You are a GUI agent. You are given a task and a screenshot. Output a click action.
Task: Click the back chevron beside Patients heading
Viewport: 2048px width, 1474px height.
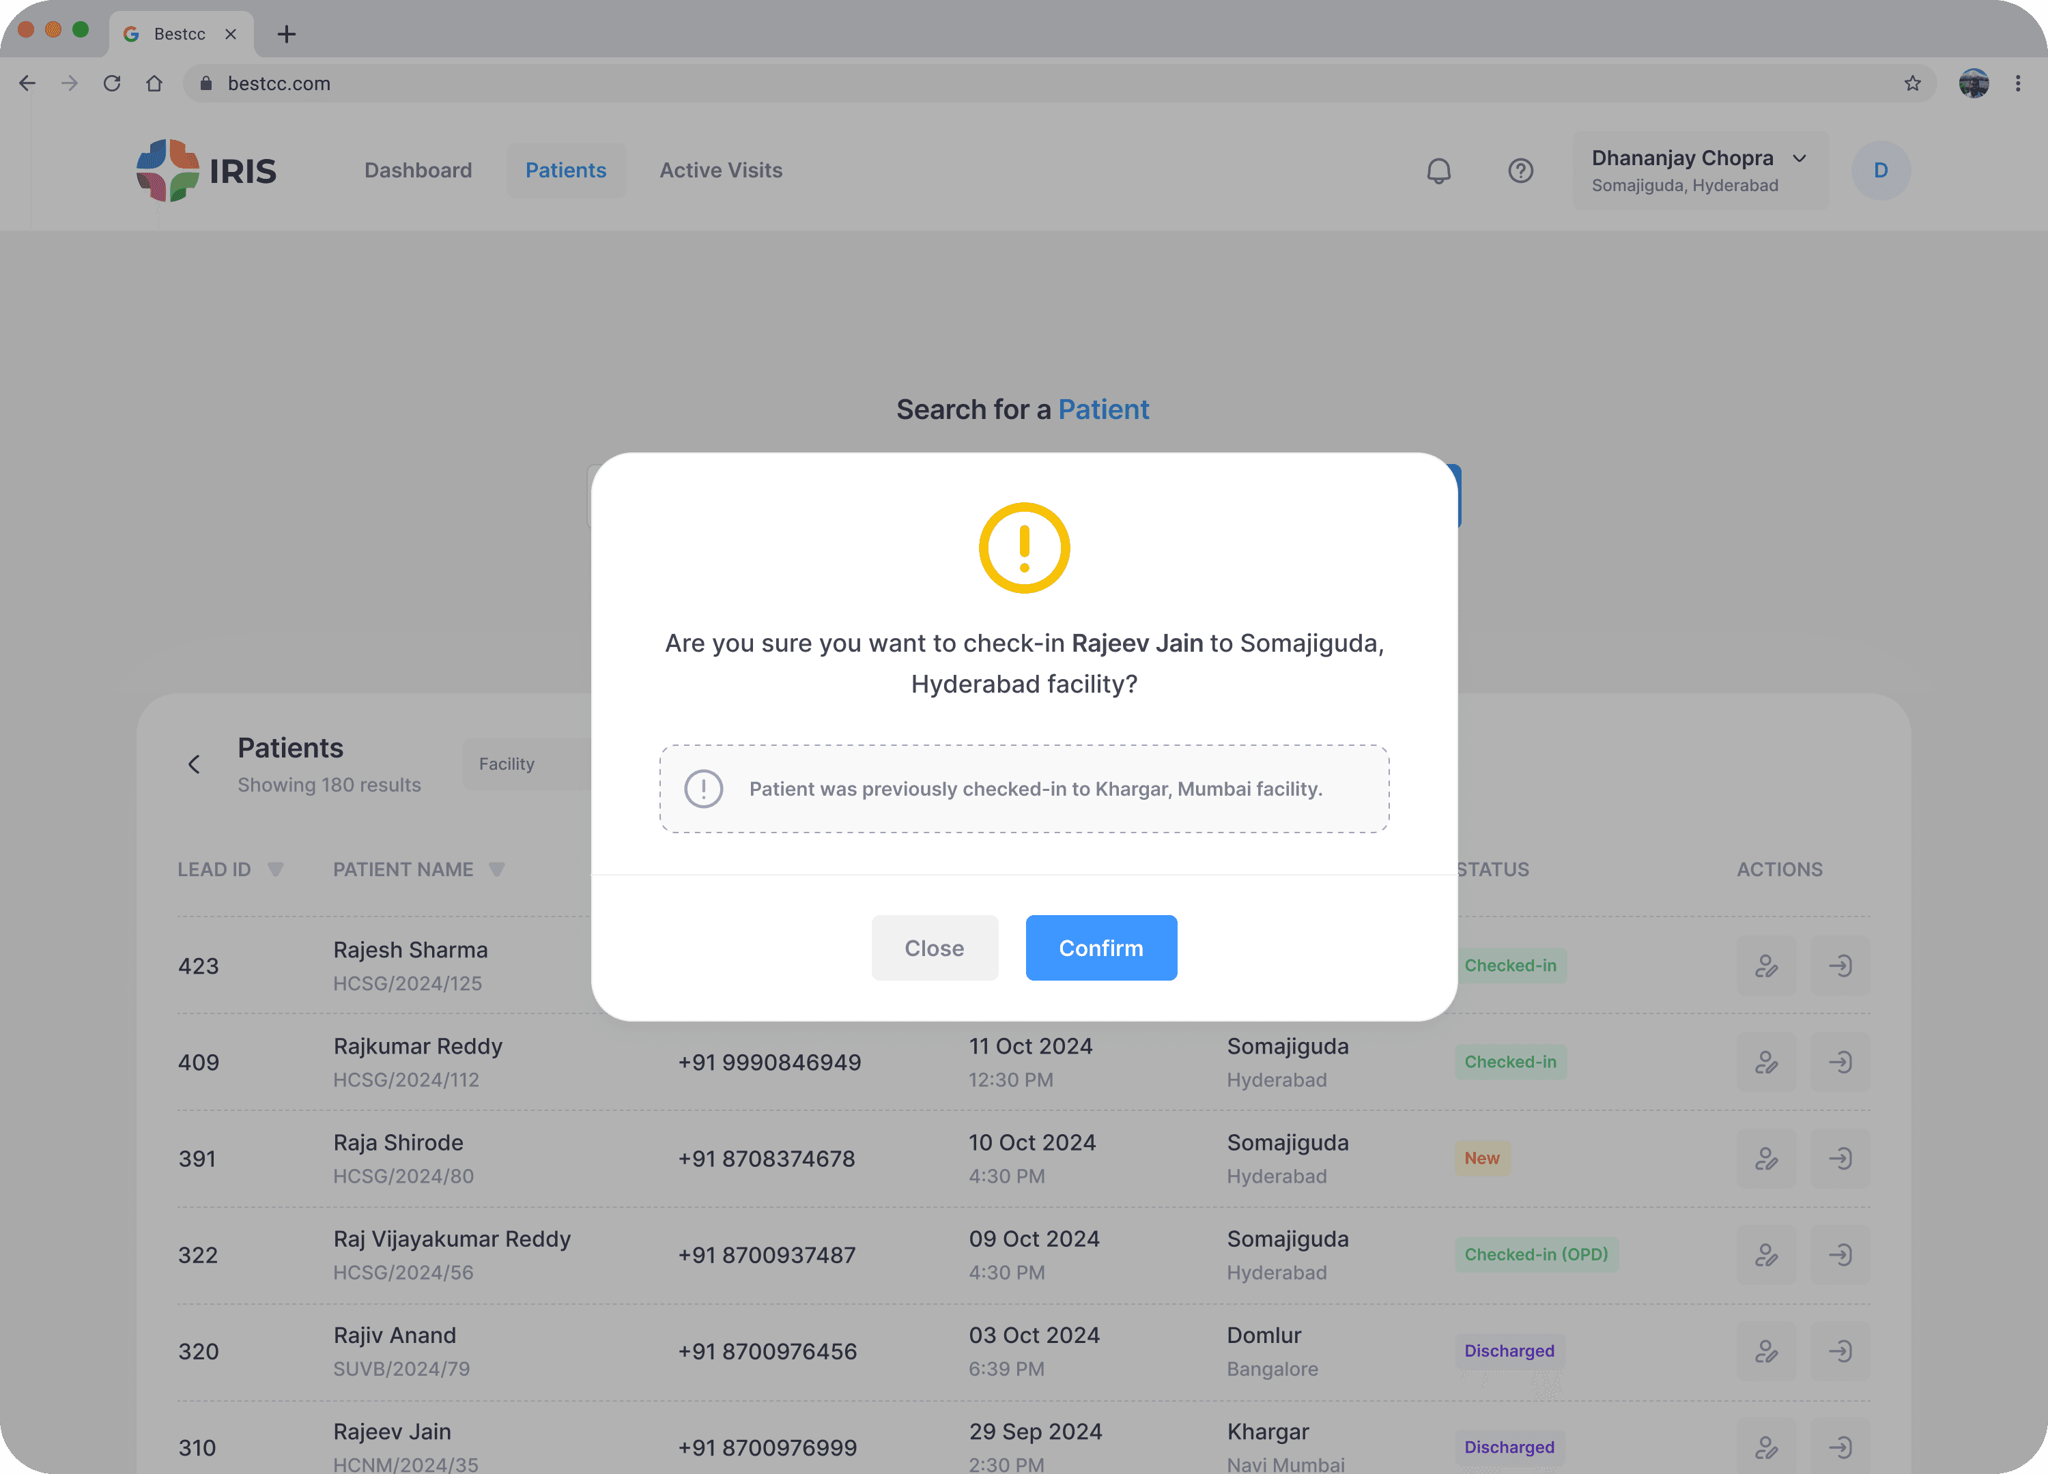click(194, 764)
